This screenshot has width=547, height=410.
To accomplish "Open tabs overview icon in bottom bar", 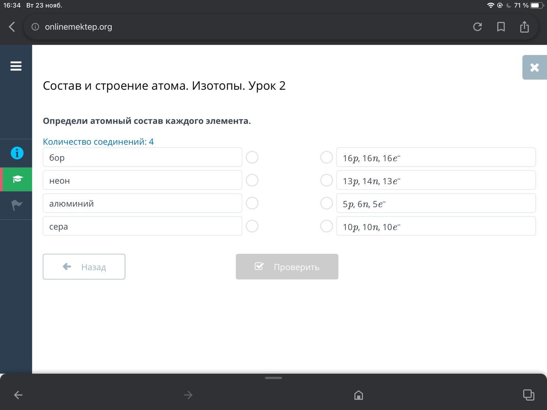I will [529, 395].
